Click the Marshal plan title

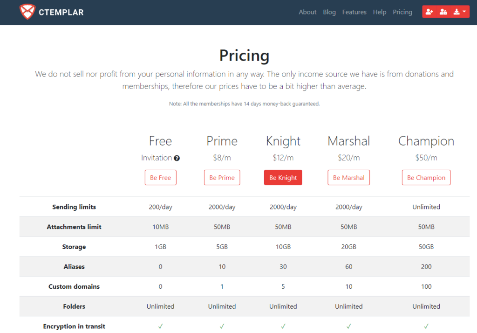(348, 141)
